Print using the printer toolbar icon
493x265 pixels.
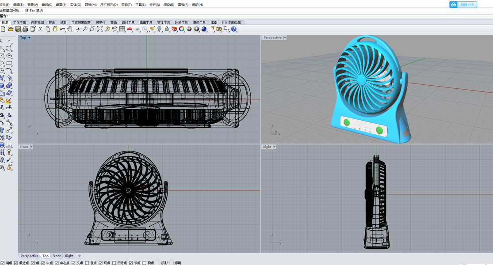pos(26,29)
